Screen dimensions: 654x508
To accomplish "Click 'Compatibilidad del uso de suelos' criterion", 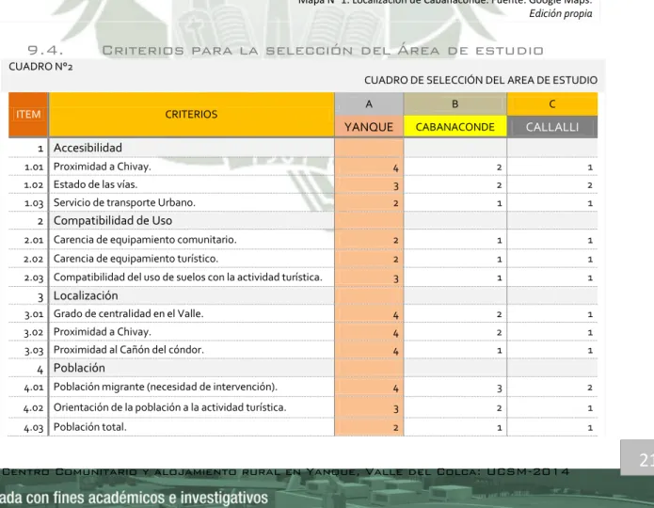I will (187, 278).
